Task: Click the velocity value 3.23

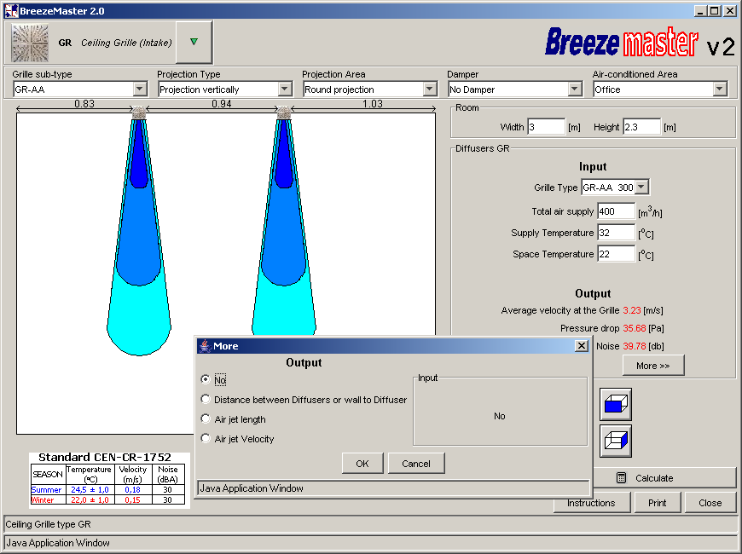Action: pyautogui.click(x=632, y=310)
